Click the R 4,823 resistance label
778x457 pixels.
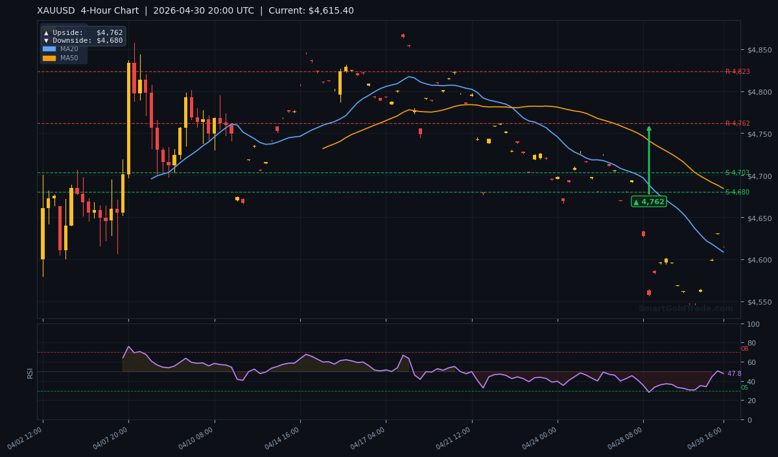(737, 71)
